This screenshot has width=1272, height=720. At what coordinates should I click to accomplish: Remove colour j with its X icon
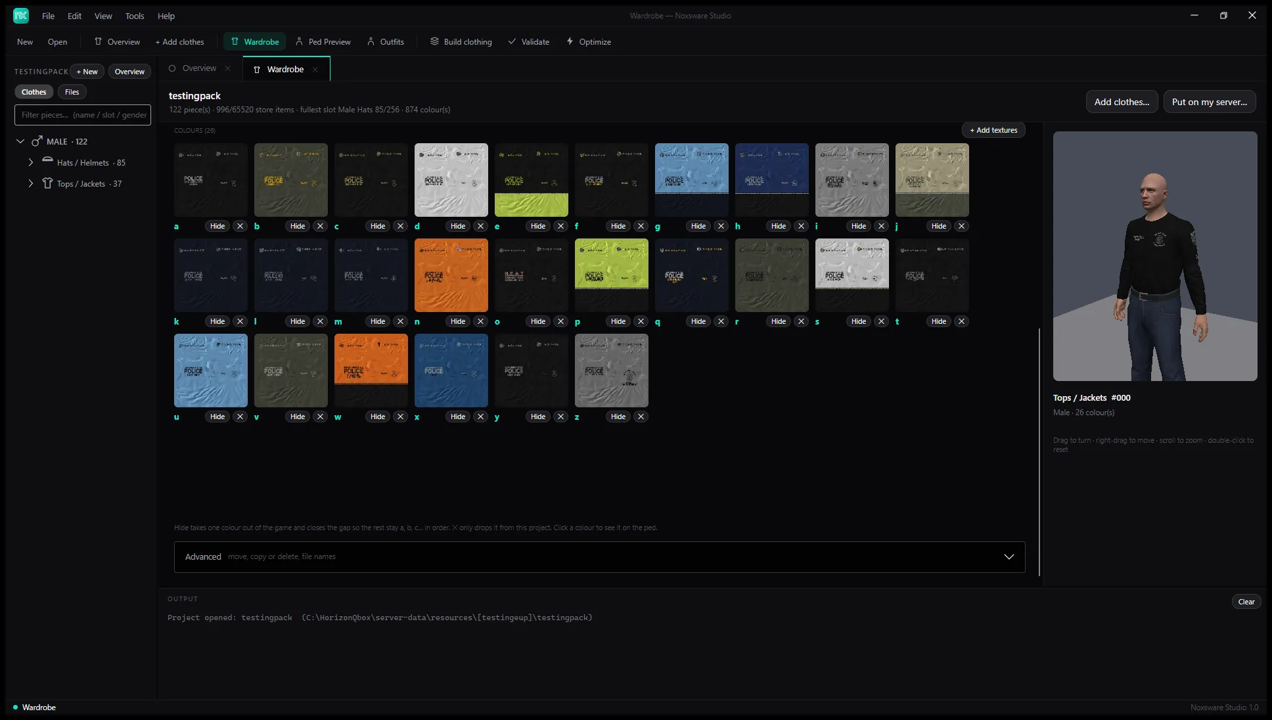961,226
